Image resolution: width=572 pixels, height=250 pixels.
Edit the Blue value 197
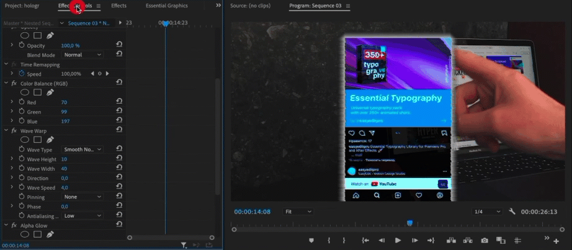(65, 121)
